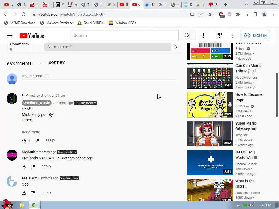The height and width of the screenshot is (209, 279).
Task: Click the Angry Birds start button
Action: [7, 204]
